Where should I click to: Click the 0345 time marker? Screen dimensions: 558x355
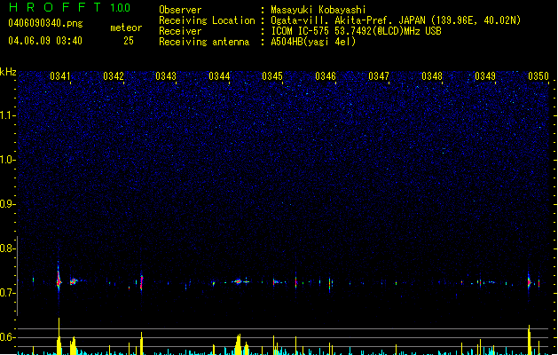[272, 76]
